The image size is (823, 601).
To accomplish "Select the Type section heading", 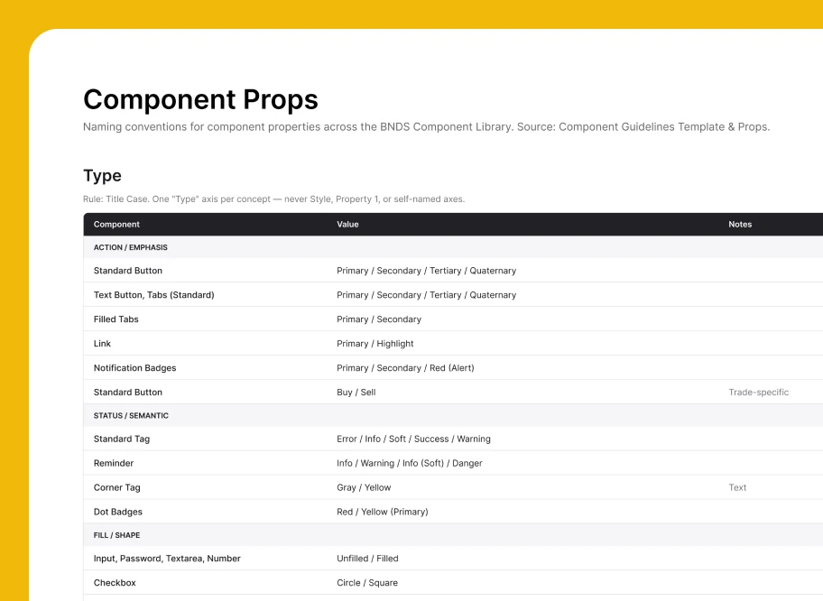I will pos(102,175).
